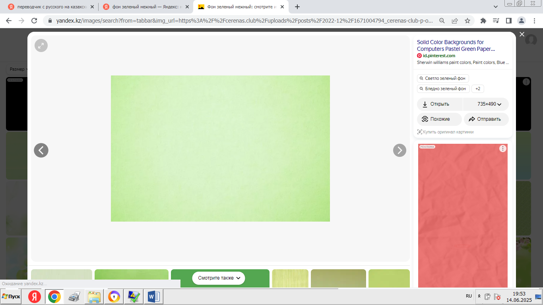Close 'фон зеленый нежный — Яндекс' tab
The width and height of the screenshot is (543, 305).
tap(187, 7)
